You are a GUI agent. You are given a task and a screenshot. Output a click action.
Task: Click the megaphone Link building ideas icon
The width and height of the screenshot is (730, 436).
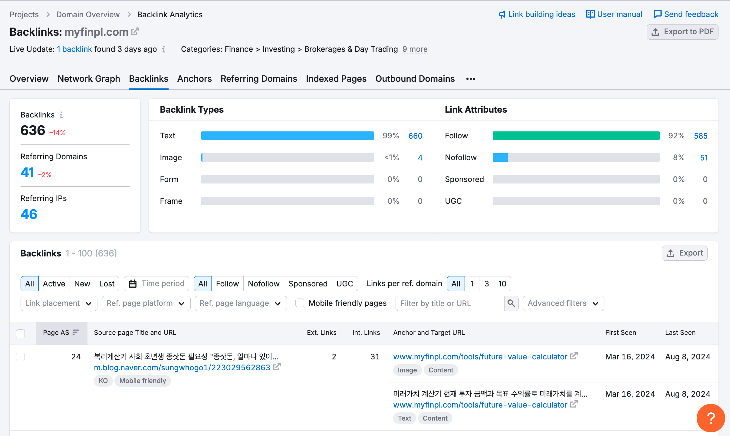pos(502,15)
